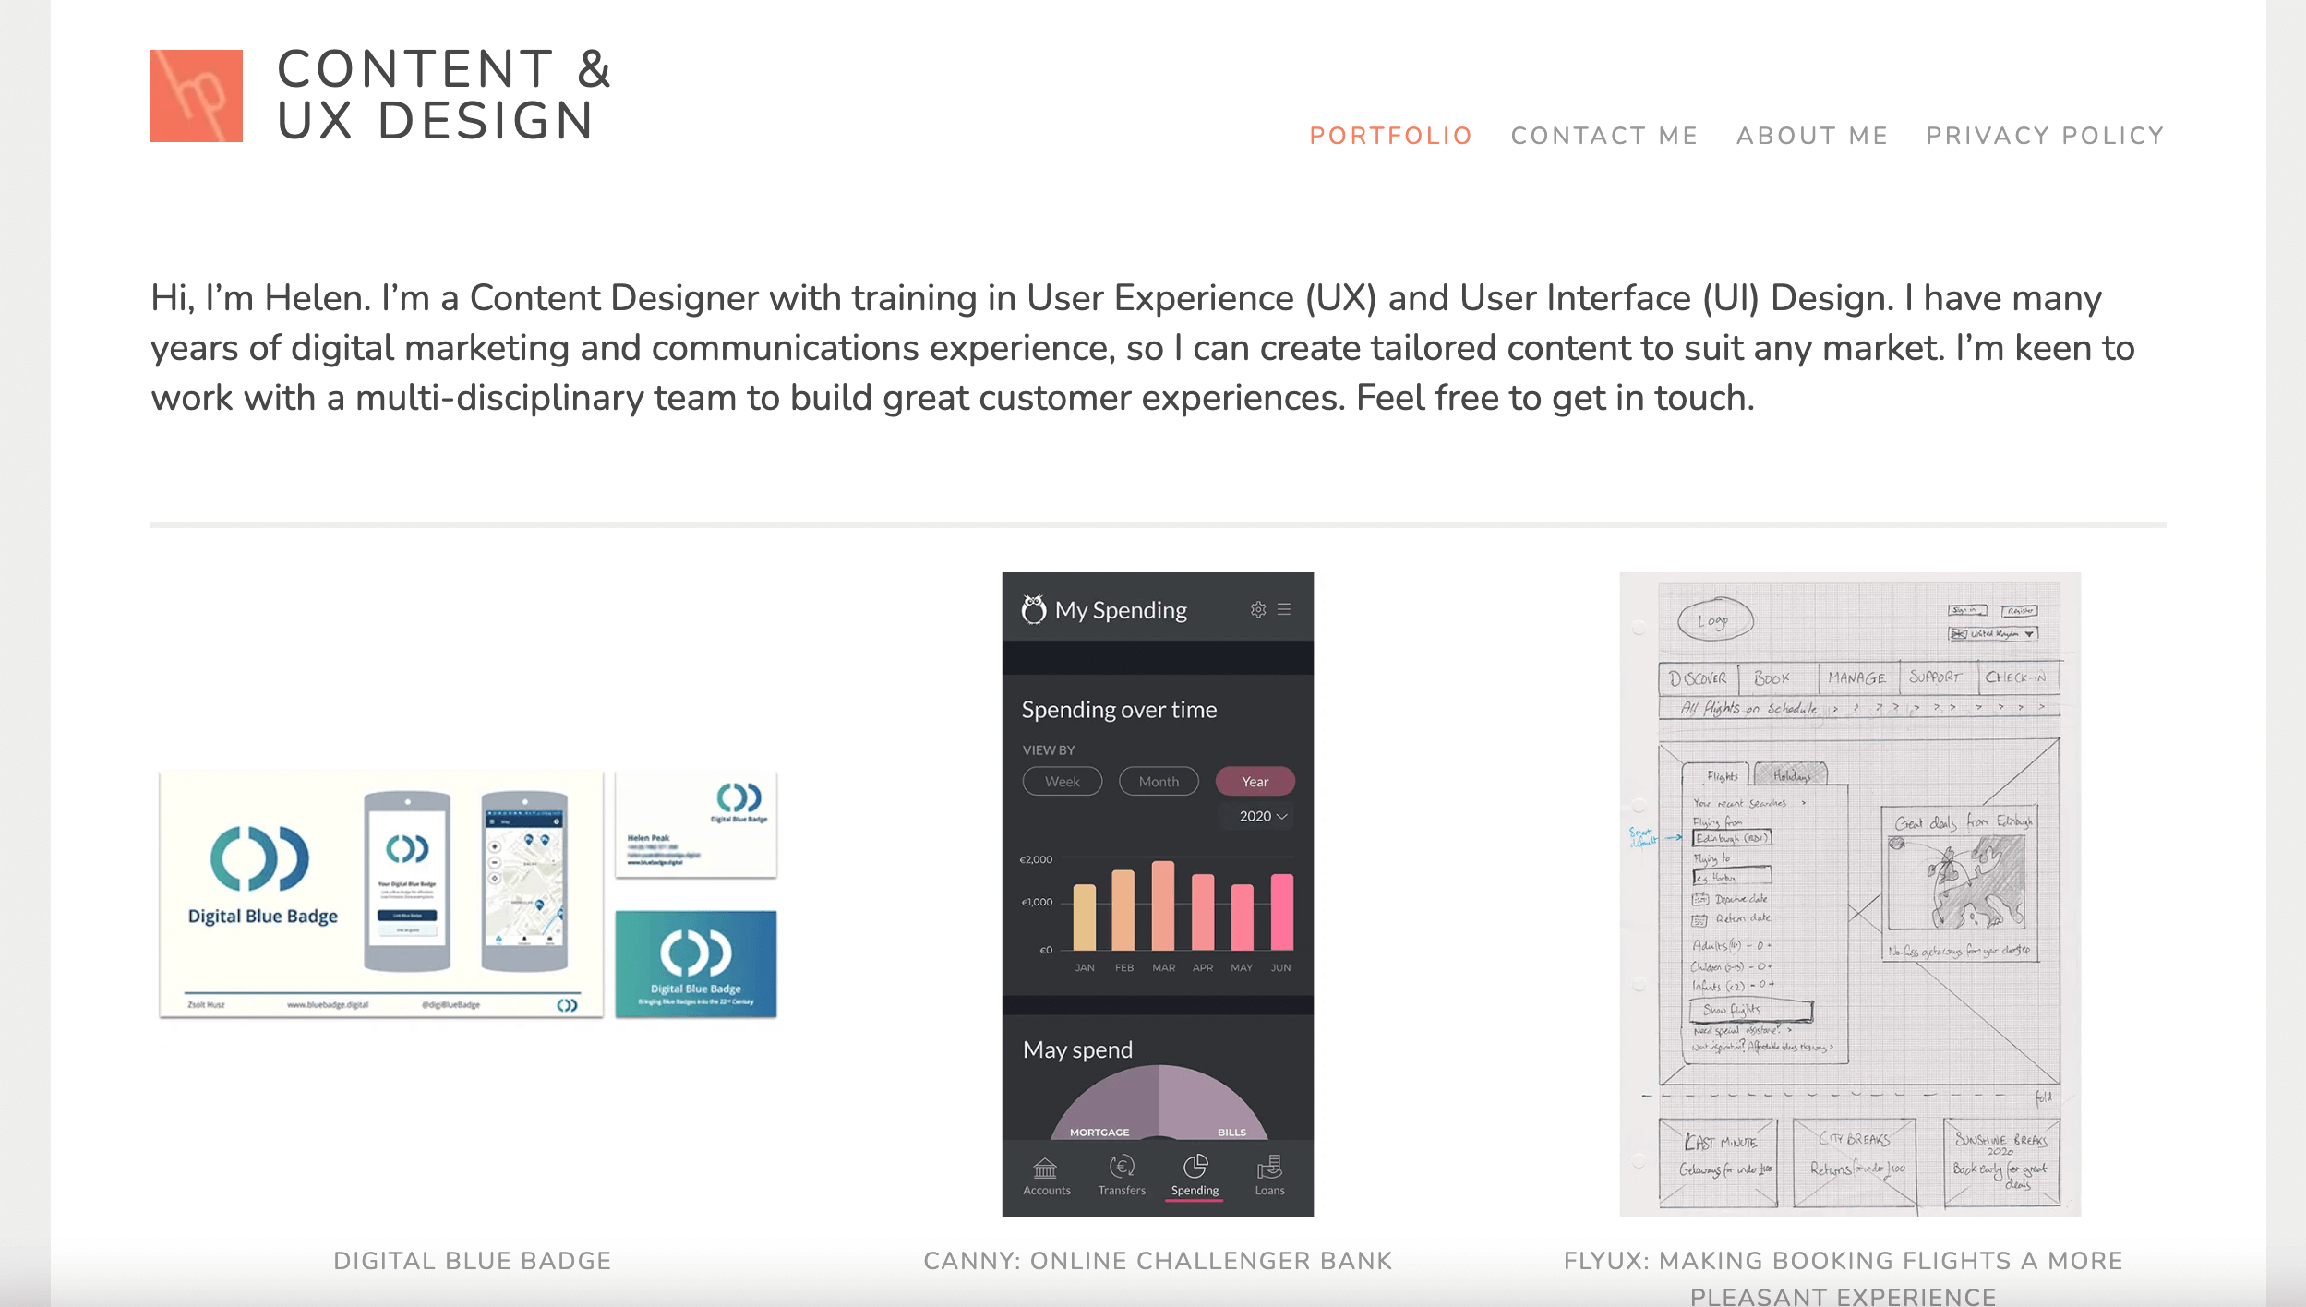Select the Transfers icon in bank navigation

(1121, 1172)
